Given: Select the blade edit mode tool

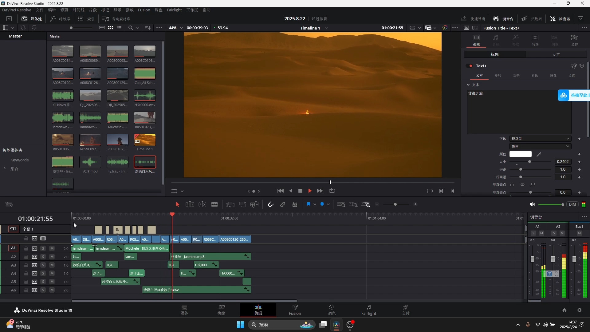Looking at the screenshot, I should (x=214, y=204).
